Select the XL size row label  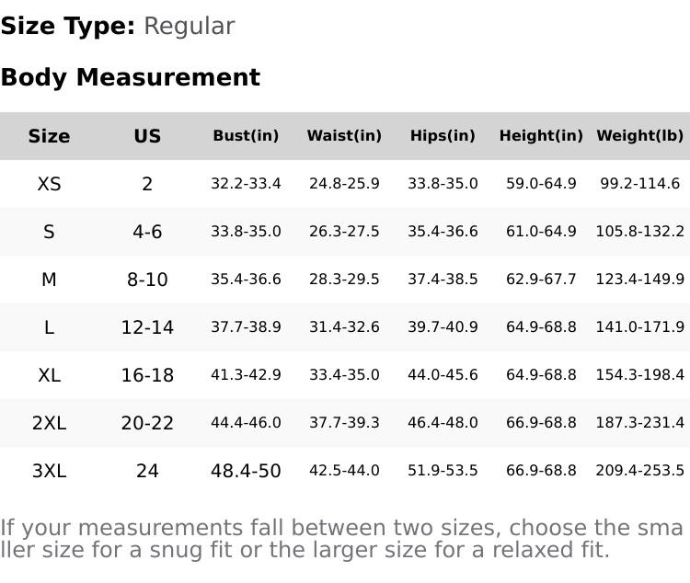click(49, 376)
